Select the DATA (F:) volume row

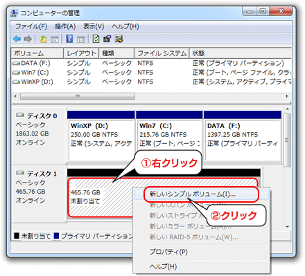coord(151,63)
